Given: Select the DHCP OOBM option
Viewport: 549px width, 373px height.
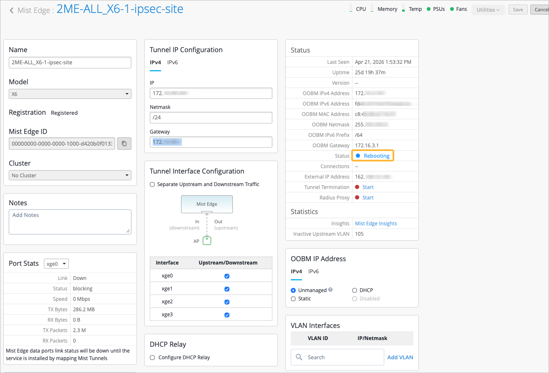Looking at the screenshot, I should tap(355, 290).
